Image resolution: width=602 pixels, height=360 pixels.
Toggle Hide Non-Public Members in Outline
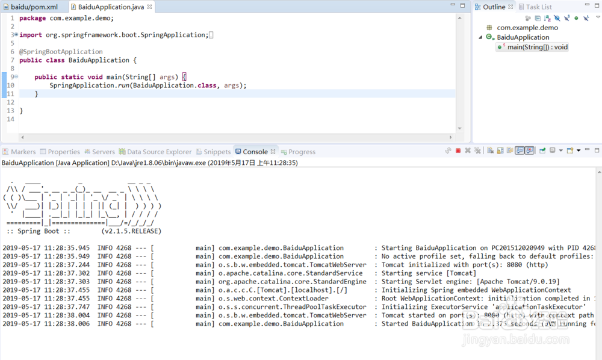click(x=576, y=18)
